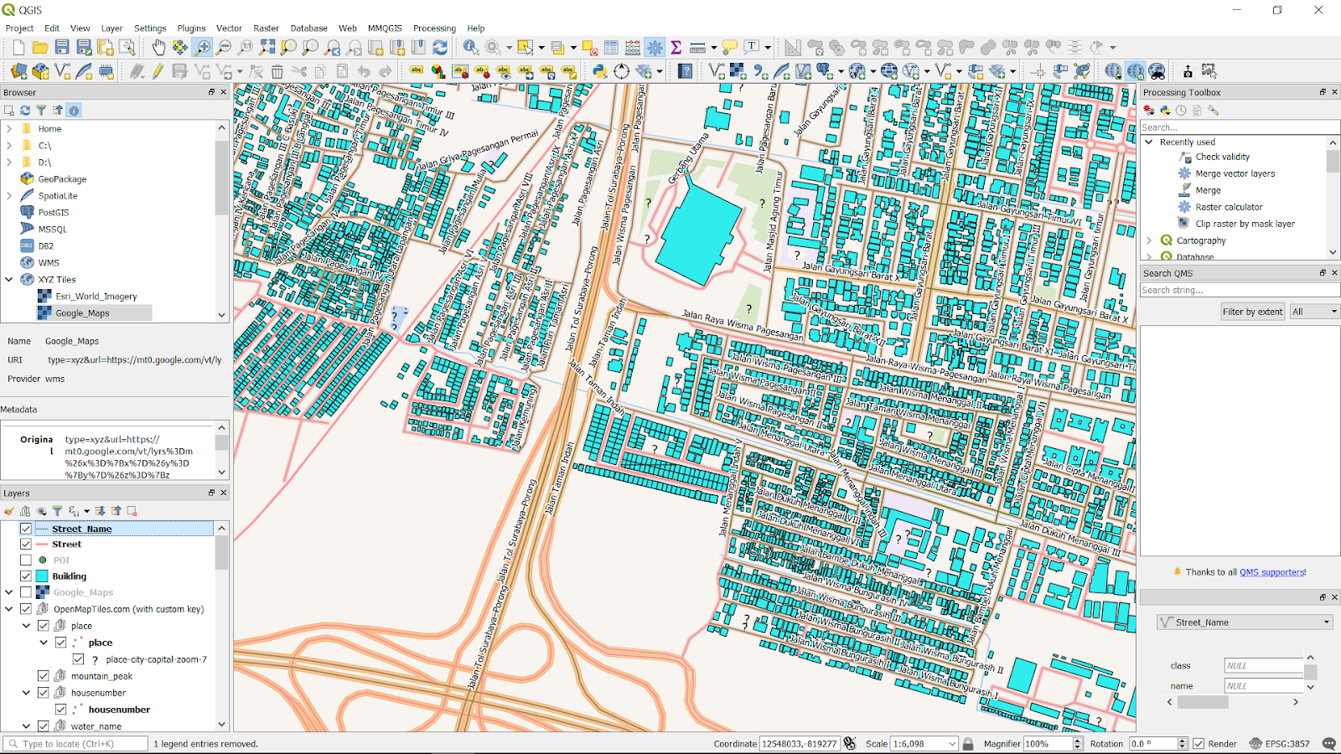Click the Filter by extent button

(x=1252, y=311)
